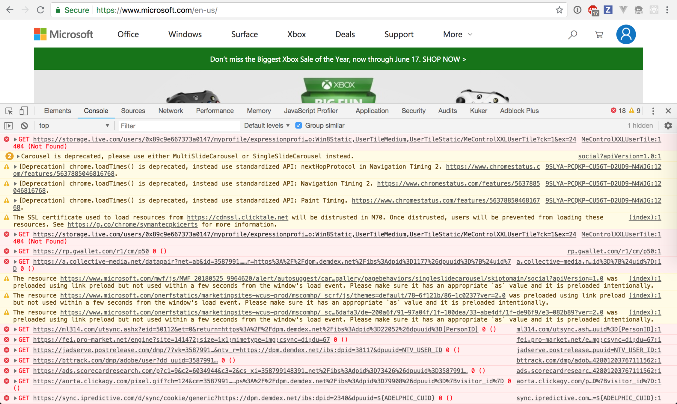Open console settings gear icon
The image size is (677, 404).
coord(668,126)
